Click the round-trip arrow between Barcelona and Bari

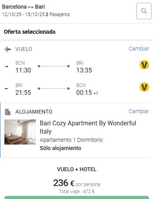(31, 7)
